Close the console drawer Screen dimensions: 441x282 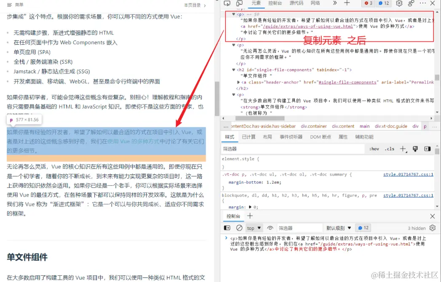[433, 216]
